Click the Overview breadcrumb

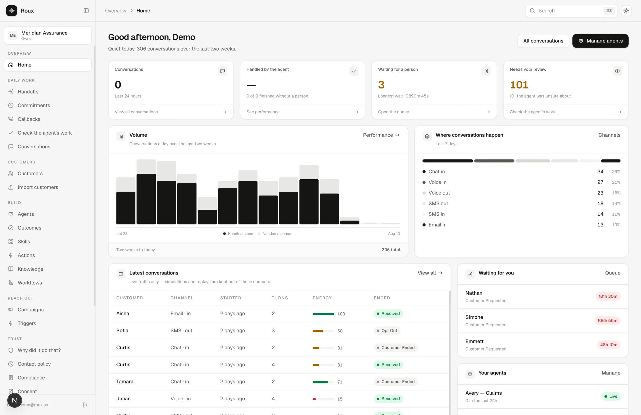(116, 10)
